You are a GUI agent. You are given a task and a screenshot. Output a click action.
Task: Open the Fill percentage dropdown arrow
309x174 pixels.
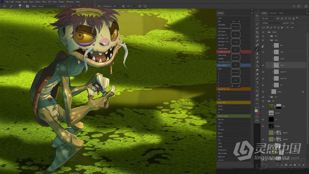pyautogui.click(x=296, y=27)
